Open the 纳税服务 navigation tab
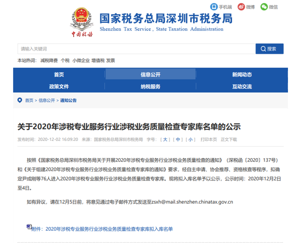Viewport: 298px width, 243px height. tap(150, 87)
